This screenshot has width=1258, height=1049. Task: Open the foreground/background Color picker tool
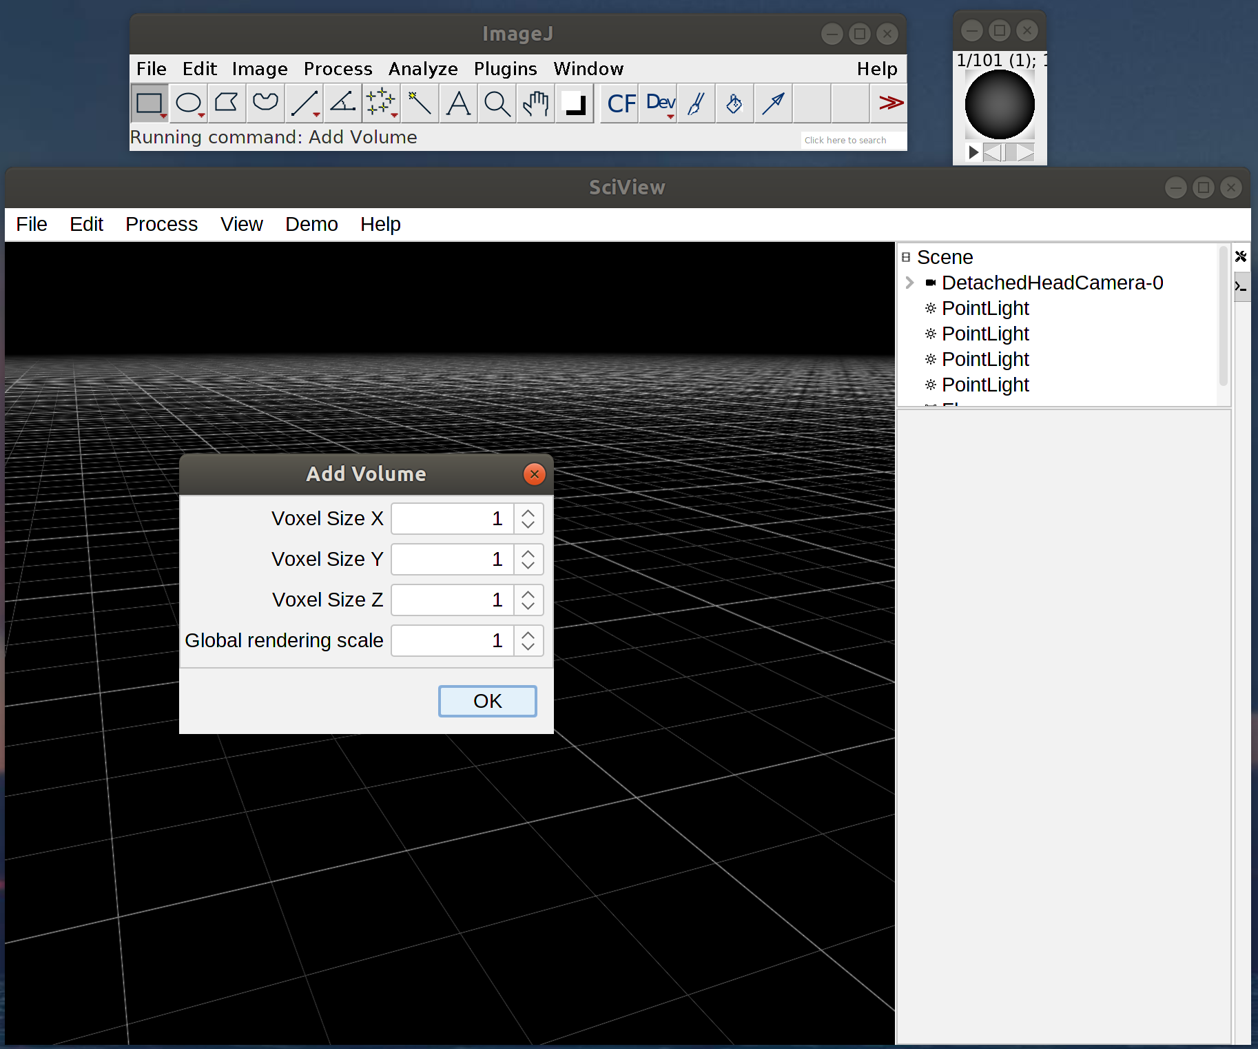(574, 103)
